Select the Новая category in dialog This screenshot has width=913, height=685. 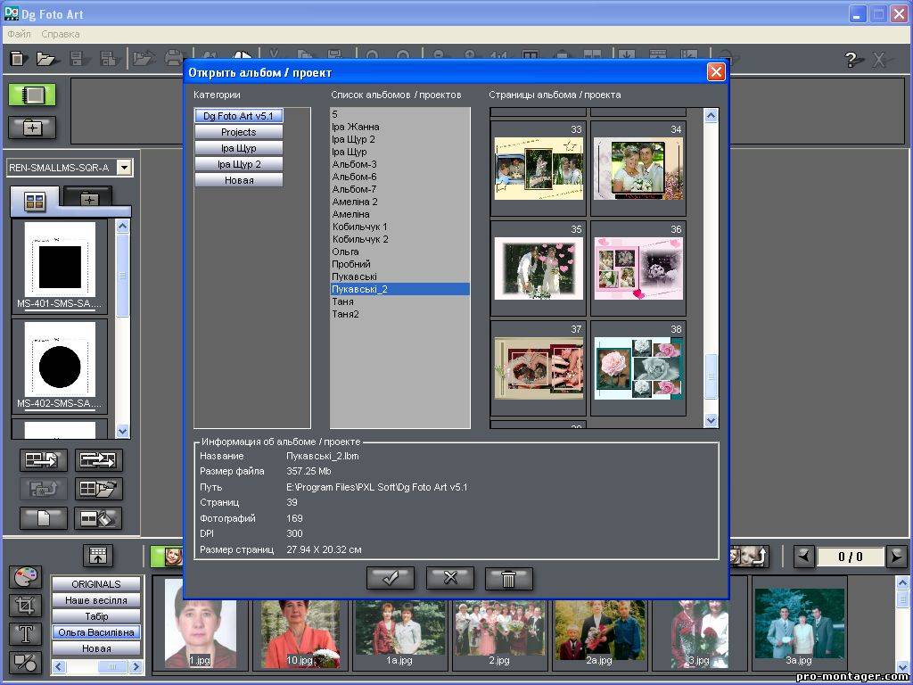(239, 180)
